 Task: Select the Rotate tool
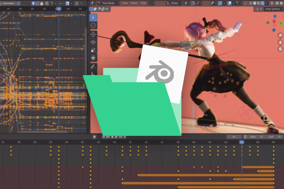pos(93,42)
